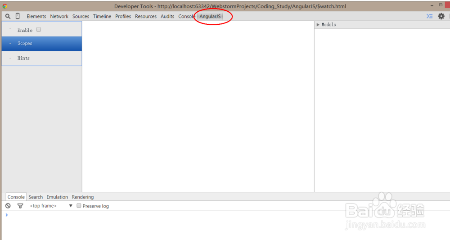Open the drawer Search tab

pos(36,197)
